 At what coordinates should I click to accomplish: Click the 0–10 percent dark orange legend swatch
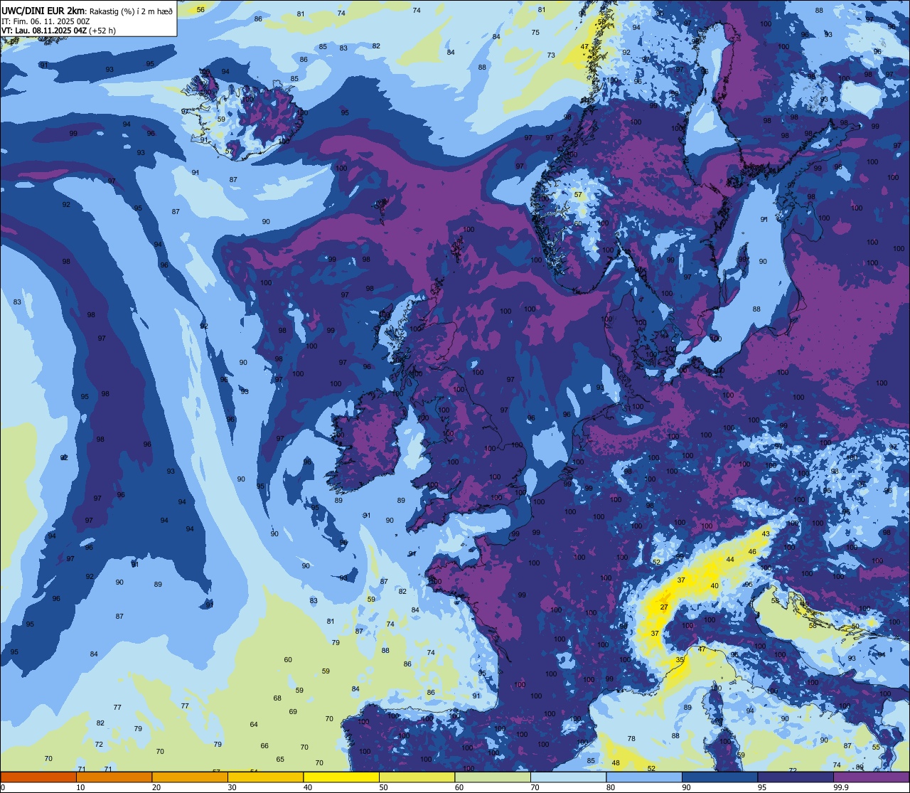coord(38,777)
